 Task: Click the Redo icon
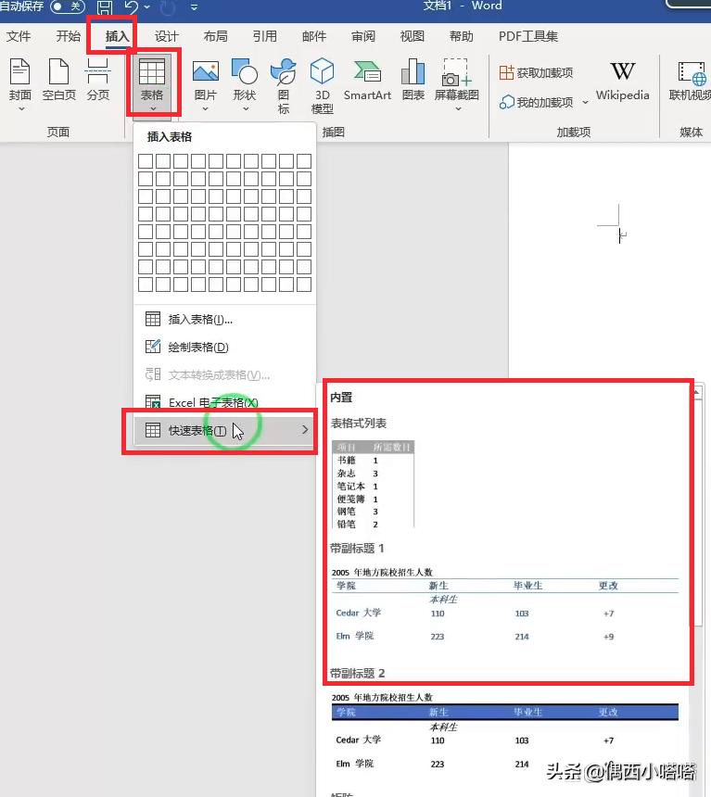(x=167, y=7)
